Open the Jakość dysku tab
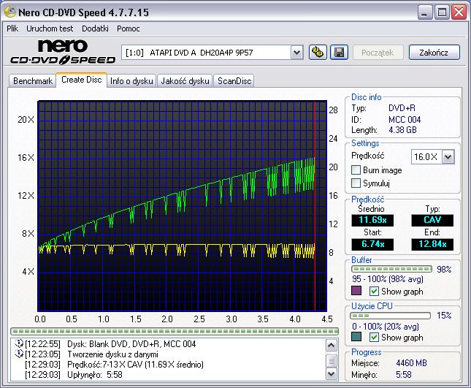This screenshot has height=388, width=471. 185,81
